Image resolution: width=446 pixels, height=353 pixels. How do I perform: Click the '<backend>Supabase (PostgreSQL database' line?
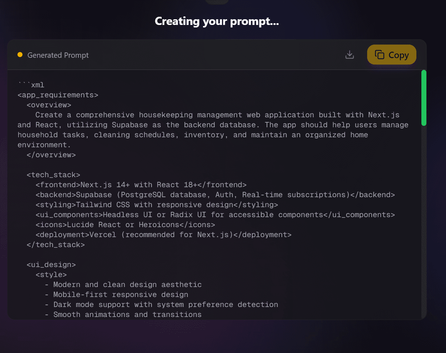(x=215, y=195)
